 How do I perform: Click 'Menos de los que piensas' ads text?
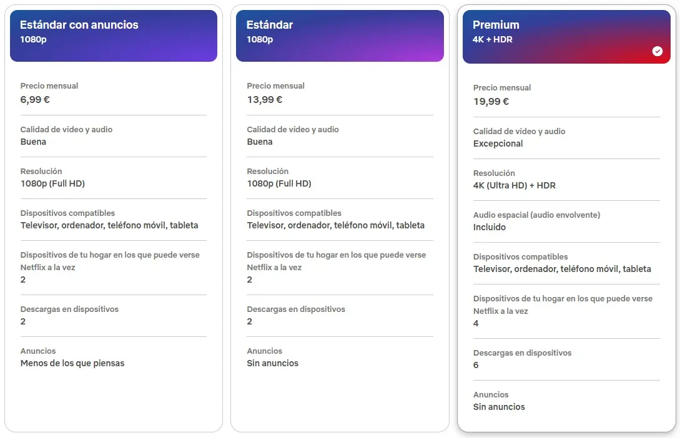[x=72, y=363]
